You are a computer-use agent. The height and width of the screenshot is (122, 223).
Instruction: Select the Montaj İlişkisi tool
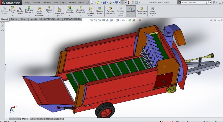tap(20, 11)
